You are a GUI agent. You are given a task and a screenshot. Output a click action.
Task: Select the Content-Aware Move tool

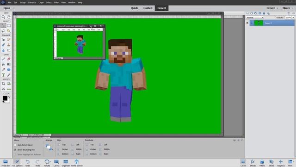tap(3, 89)
